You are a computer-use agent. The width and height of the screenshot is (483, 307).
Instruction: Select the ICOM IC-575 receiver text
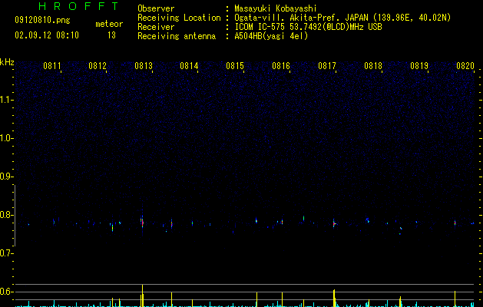point(308,27)
